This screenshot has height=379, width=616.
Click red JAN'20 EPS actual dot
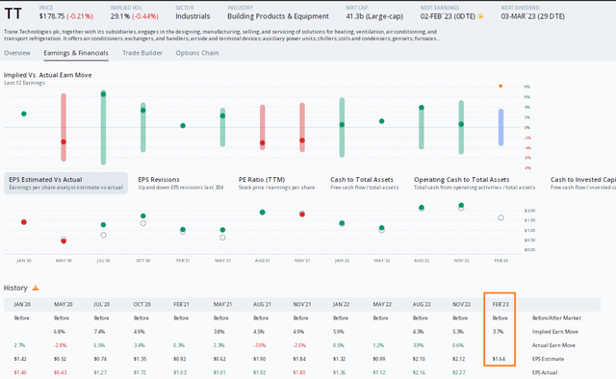tap(24, 222)
